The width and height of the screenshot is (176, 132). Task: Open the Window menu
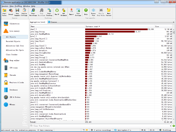(x=27, y=6)
